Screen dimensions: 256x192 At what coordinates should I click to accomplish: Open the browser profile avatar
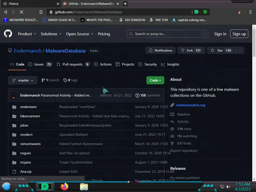tap(239, 12)
